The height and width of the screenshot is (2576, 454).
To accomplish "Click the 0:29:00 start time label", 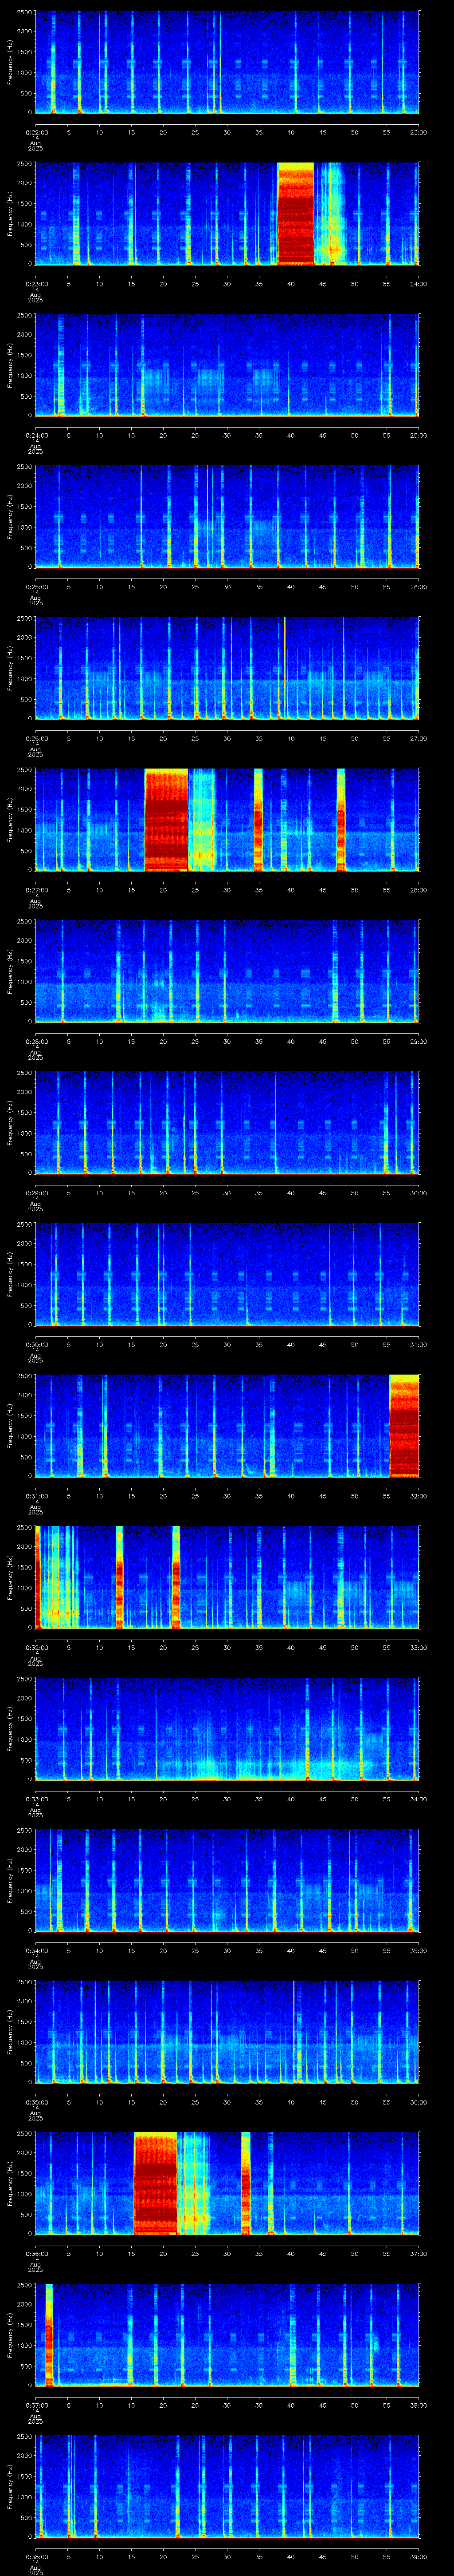I will (x=36, y=1193).
